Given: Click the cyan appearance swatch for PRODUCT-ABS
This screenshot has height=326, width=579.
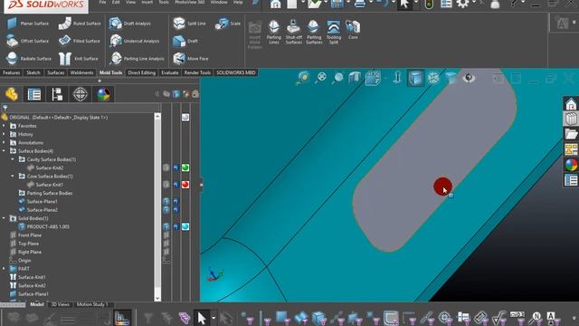Looking at the screenshot, I should [x=185, y=226].
